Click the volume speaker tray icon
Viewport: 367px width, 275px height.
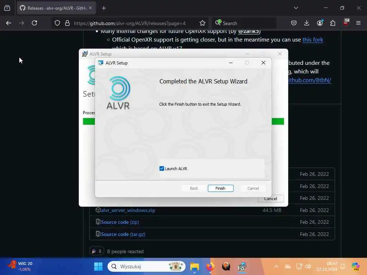pos(308,266)
